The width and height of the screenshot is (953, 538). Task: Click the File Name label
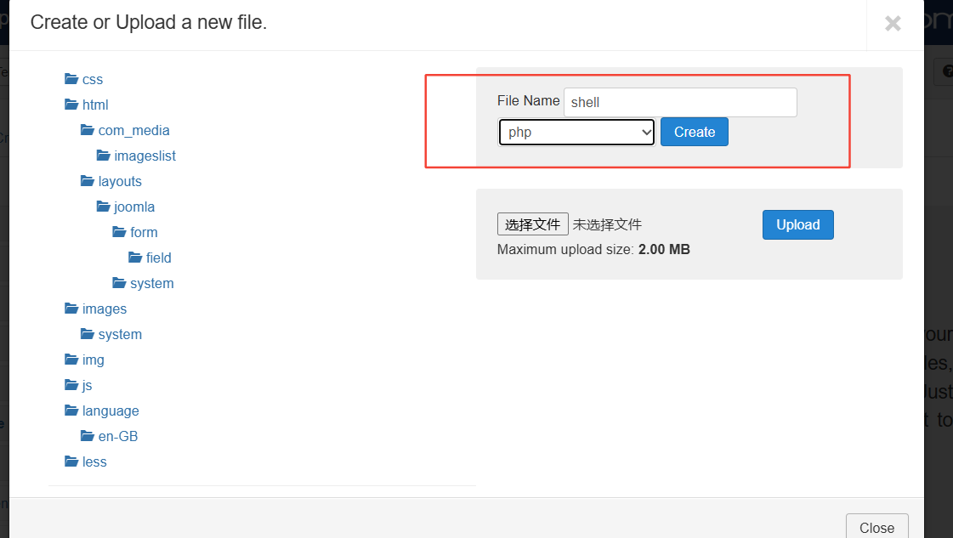click(x=528, y=101)
